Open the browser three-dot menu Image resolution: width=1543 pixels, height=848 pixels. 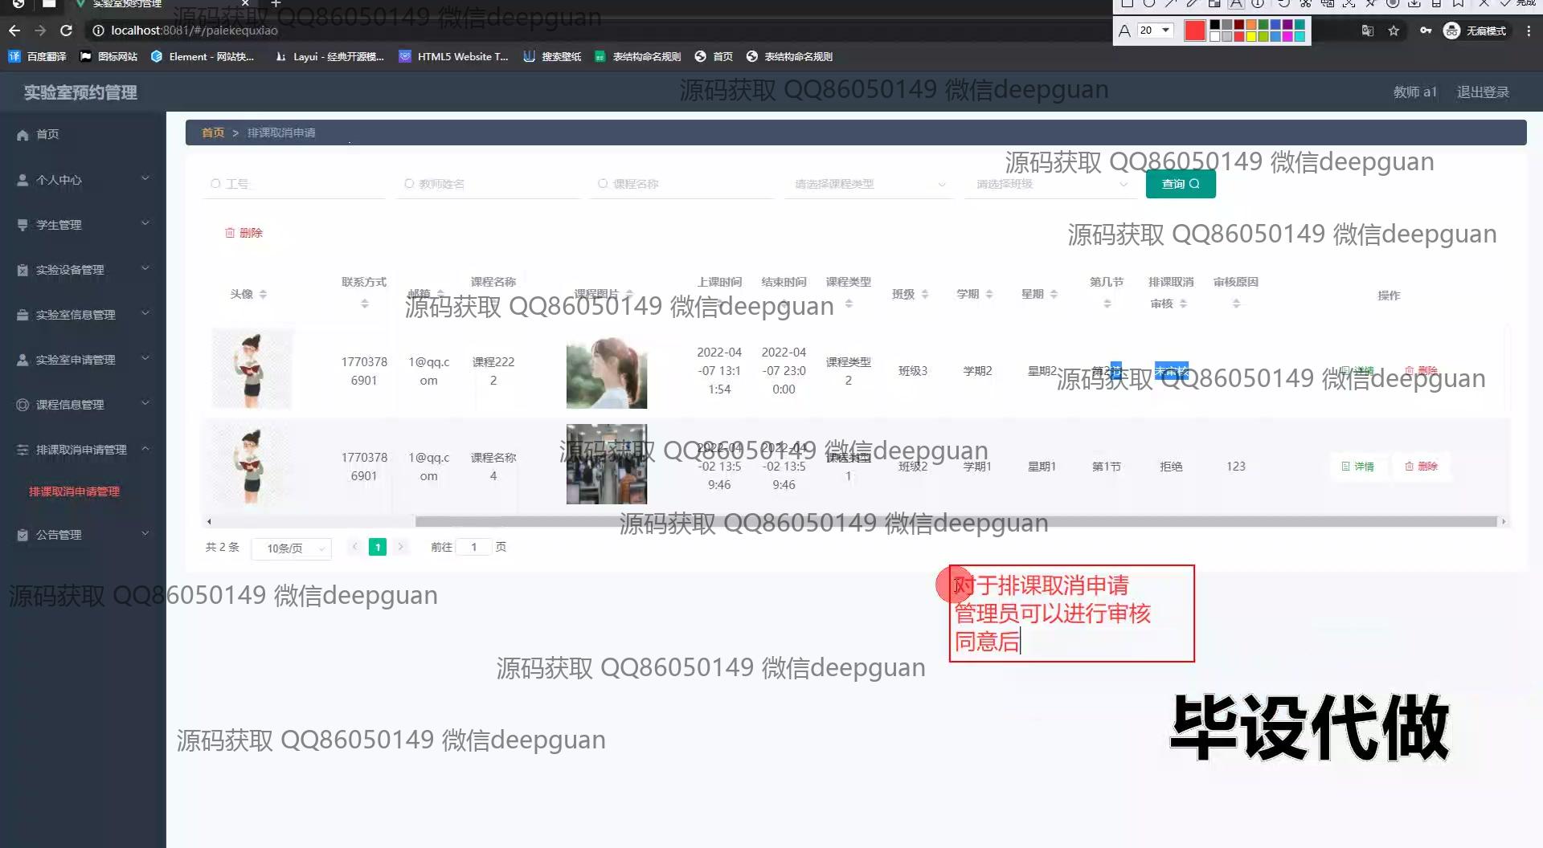coord(1528,31)
